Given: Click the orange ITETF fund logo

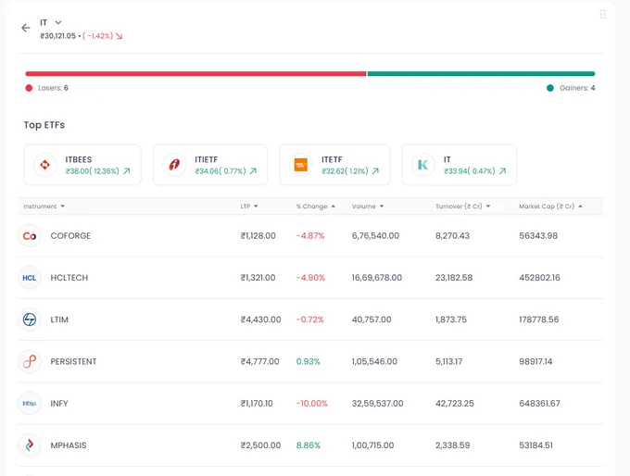Looking at the screenshot, I should coord(301,165).
